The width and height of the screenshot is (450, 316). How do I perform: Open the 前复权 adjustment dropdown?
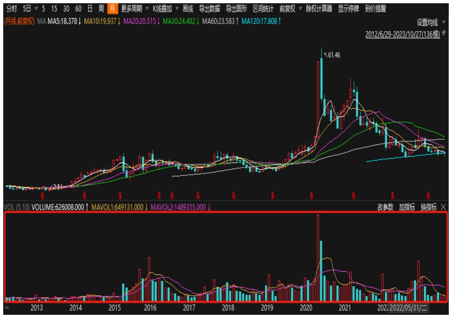click(x=290, y=8)
